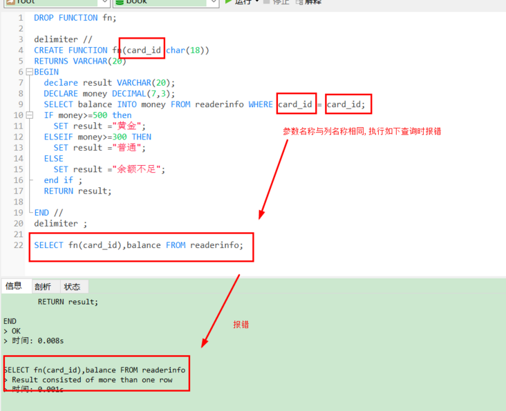Click 'readerinfo' on line 9

pos(219,104)
